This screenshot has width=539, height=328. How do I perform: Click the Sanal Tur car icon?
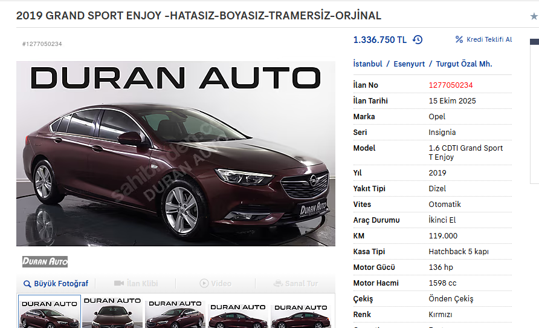click(278, 284)
